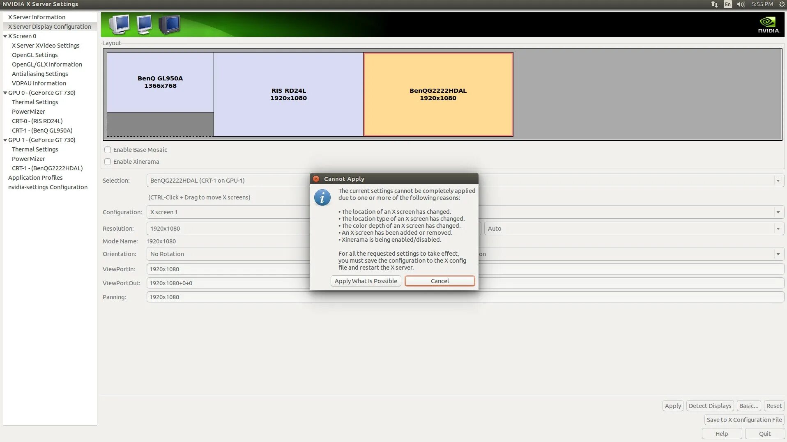Collapse the GPU 1 GeForce GT 730 node
This screenshot has width=787, height=442.
point(5,140)
